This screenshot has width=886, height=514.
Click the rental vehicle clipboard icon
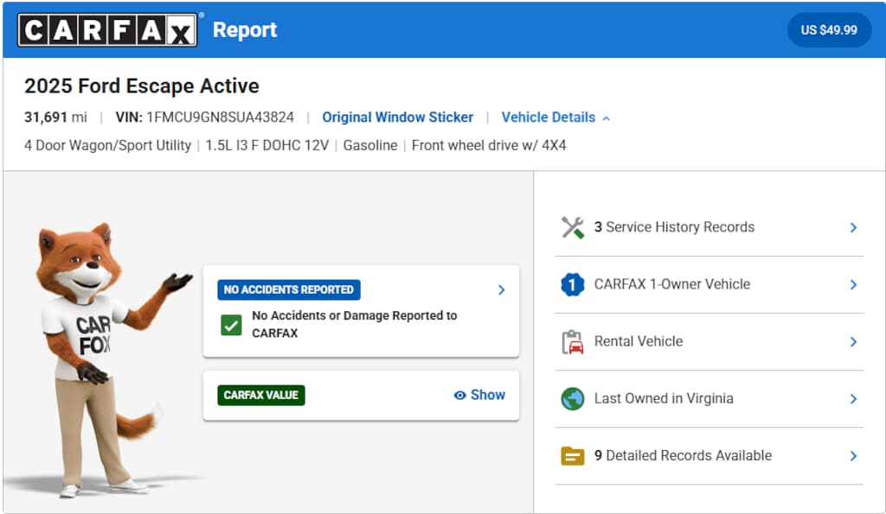(x=573, y=341)
